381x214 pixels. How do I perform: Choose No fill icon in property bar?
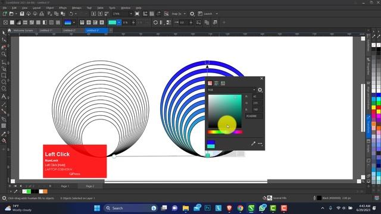(x=5, y=23)
